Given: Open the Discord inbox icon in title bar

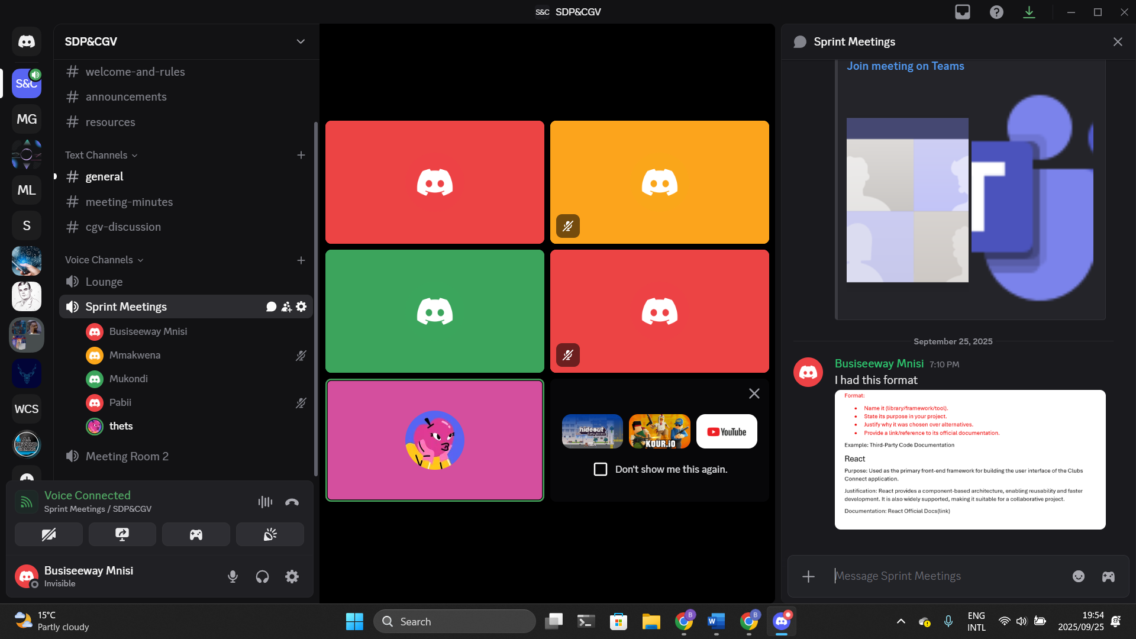Looking at the screenshot, I should pos(963,12).
